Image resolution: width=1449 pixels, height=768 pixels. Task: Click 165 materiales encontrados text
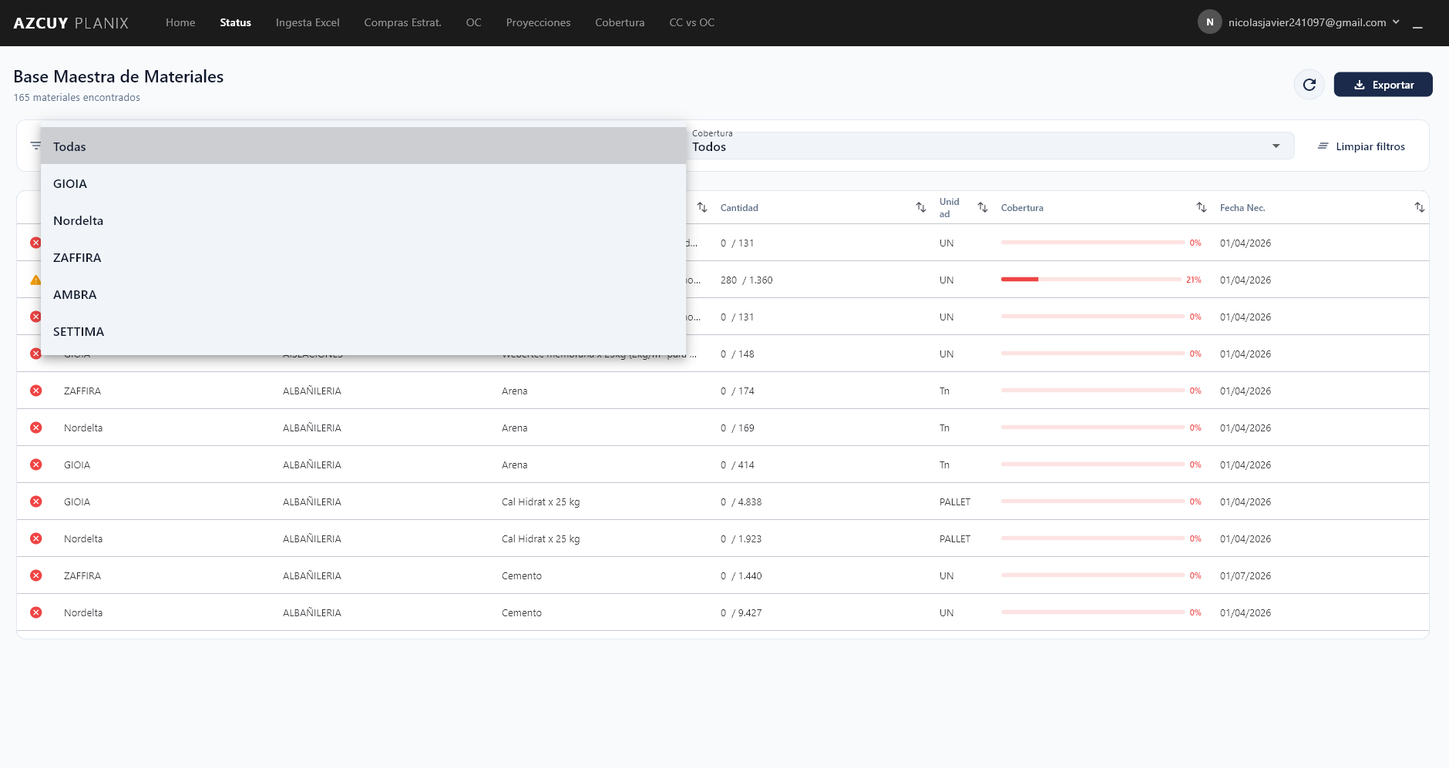click(x=76, y=98)
